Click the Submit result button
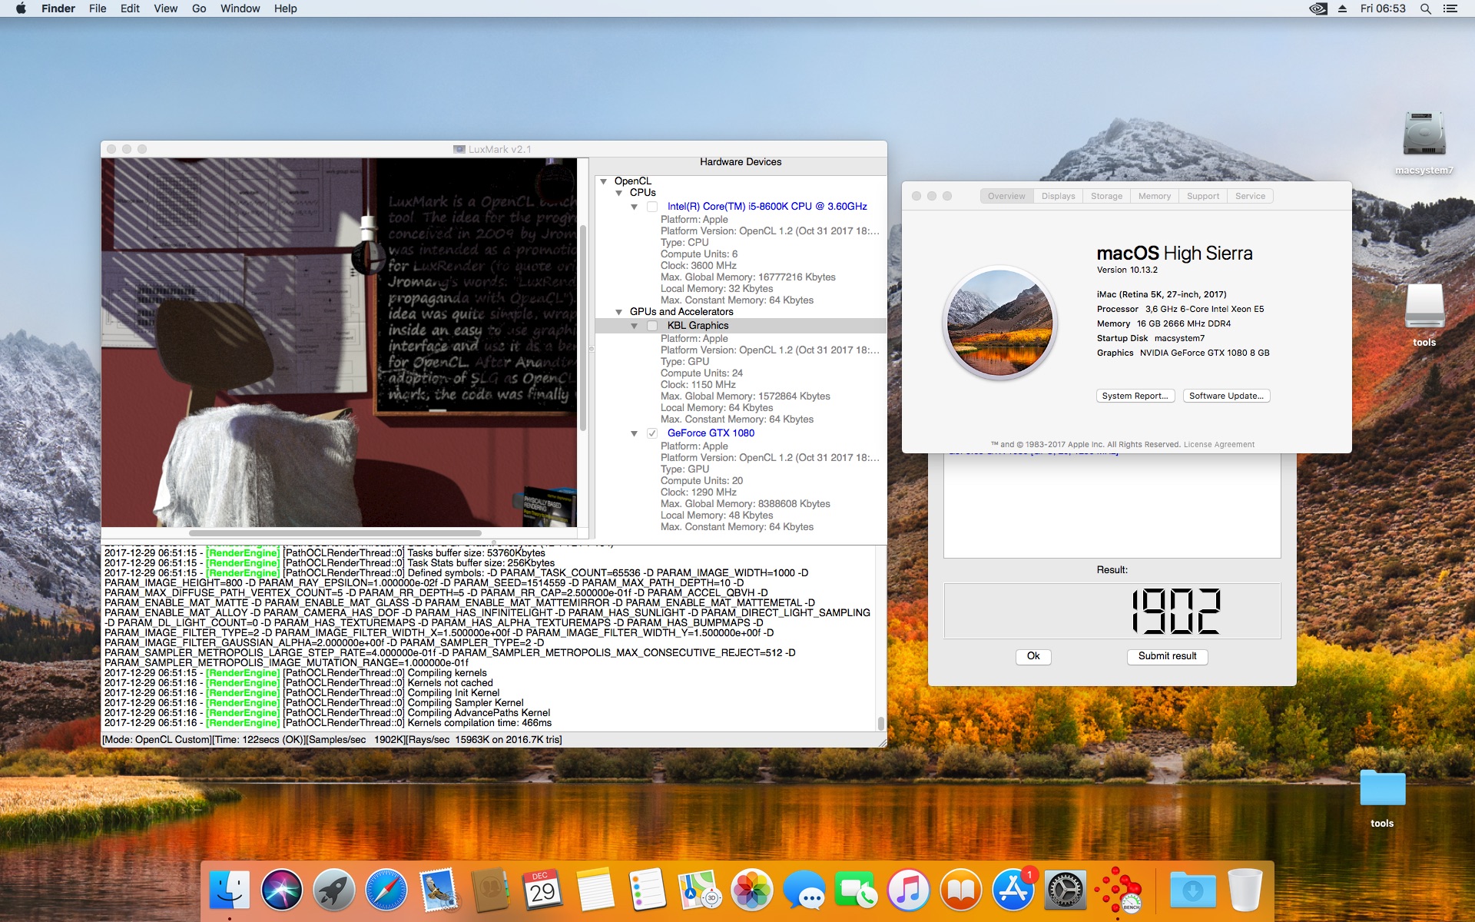 [x=1167, y=656]
